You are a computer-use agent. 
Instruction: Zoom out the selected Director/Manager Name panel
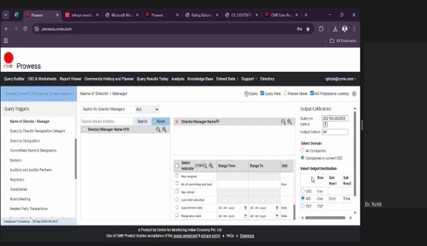point(283,122)
